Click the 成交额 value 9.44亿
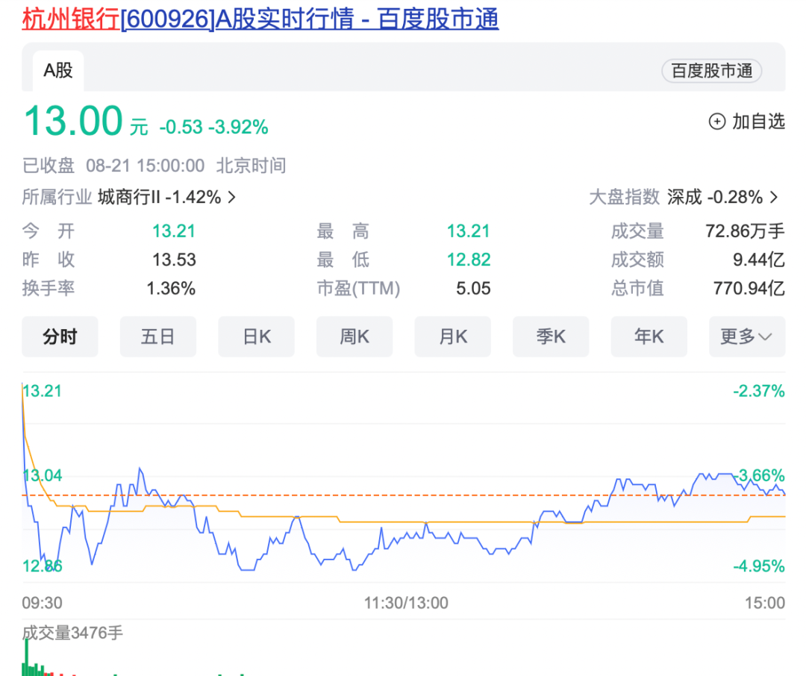Image resolution: width=806 pixels, height=676 pixels. 759,260
